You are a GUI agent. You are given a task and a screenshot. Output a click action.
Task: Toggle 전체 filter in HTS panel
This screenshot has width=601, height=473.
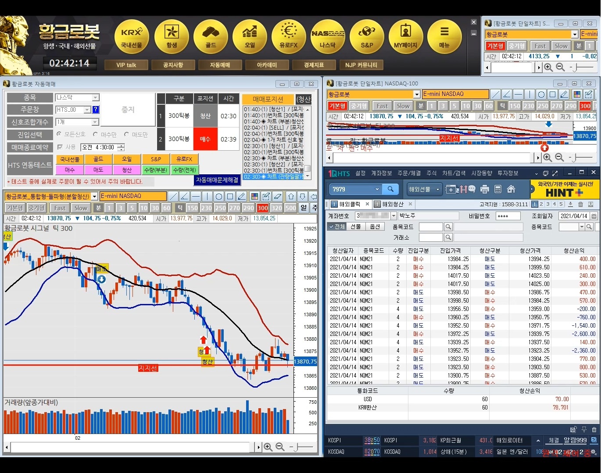pos(337,226)
